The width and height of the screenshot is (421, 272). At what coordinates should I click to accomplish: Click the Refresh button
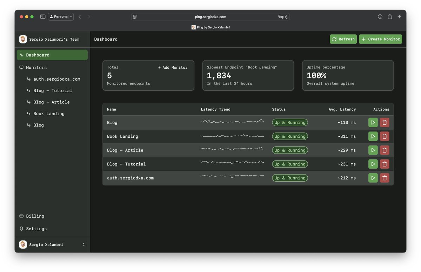pos(343,39)
